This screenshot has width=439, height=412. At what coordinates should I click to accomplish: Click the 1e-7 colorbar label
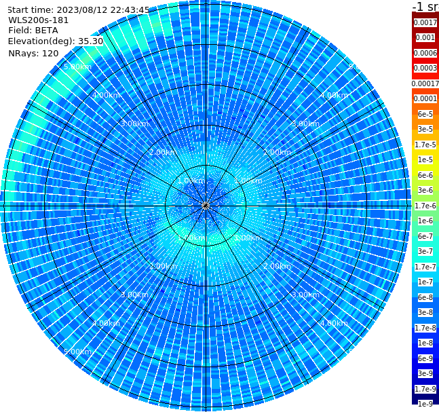[425, 282]
